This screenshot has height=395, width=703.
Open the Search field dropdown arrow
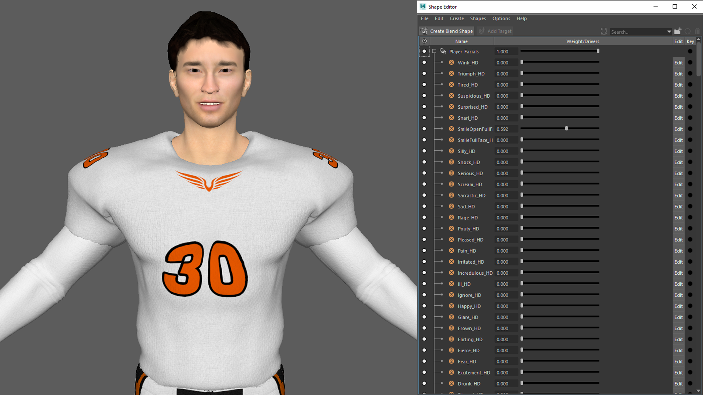[x=669, y=32]
